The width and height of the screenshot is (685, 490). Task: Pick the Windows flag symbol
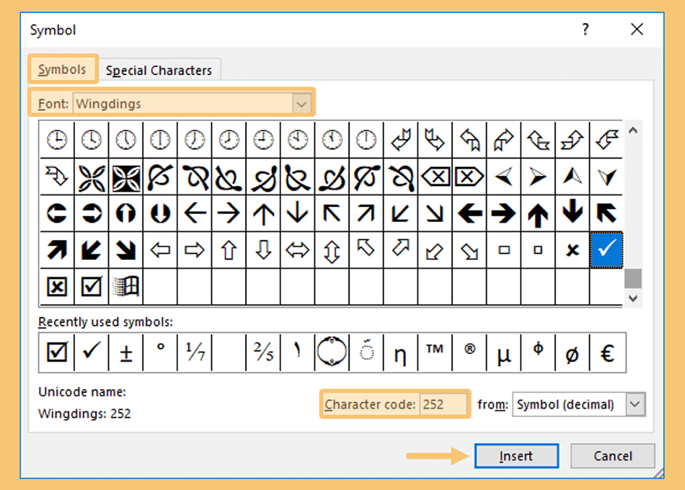125,287
